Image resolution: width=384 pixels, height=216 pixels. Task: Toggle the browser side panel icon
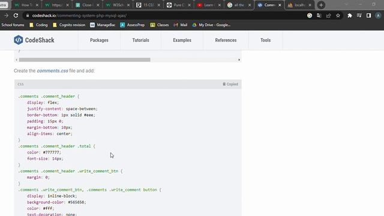pos(368,16)
